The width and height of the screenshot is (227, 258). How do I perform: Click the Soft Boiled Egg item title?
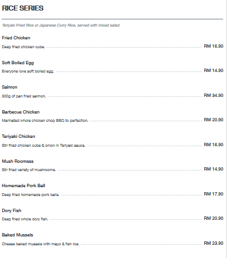[x=18, y=63]
